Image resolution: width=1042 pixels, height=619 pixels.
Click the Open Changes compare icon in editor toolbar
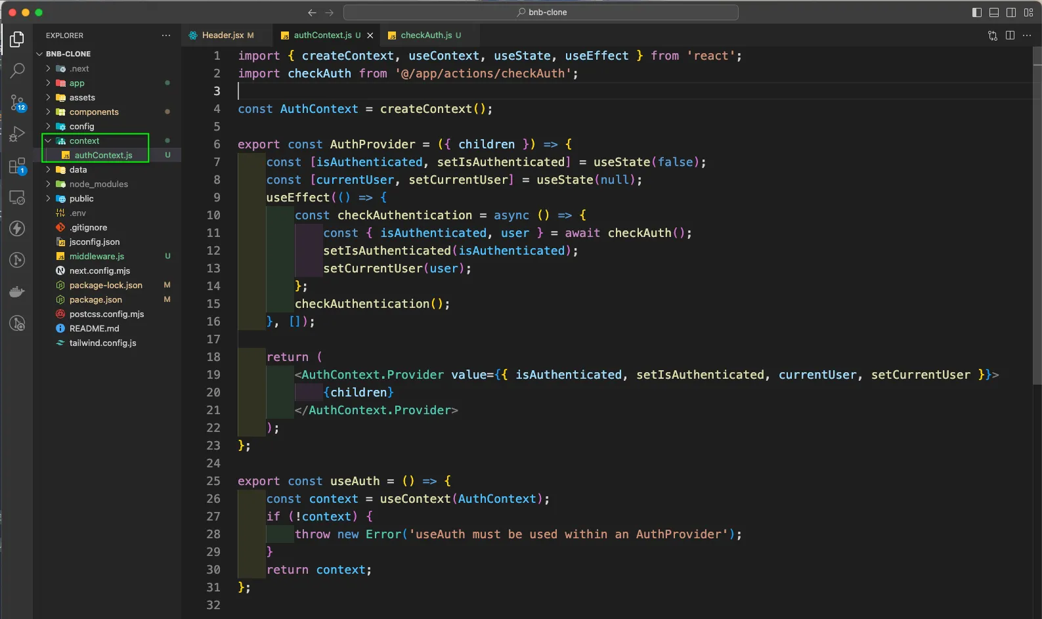coord(993,35)
